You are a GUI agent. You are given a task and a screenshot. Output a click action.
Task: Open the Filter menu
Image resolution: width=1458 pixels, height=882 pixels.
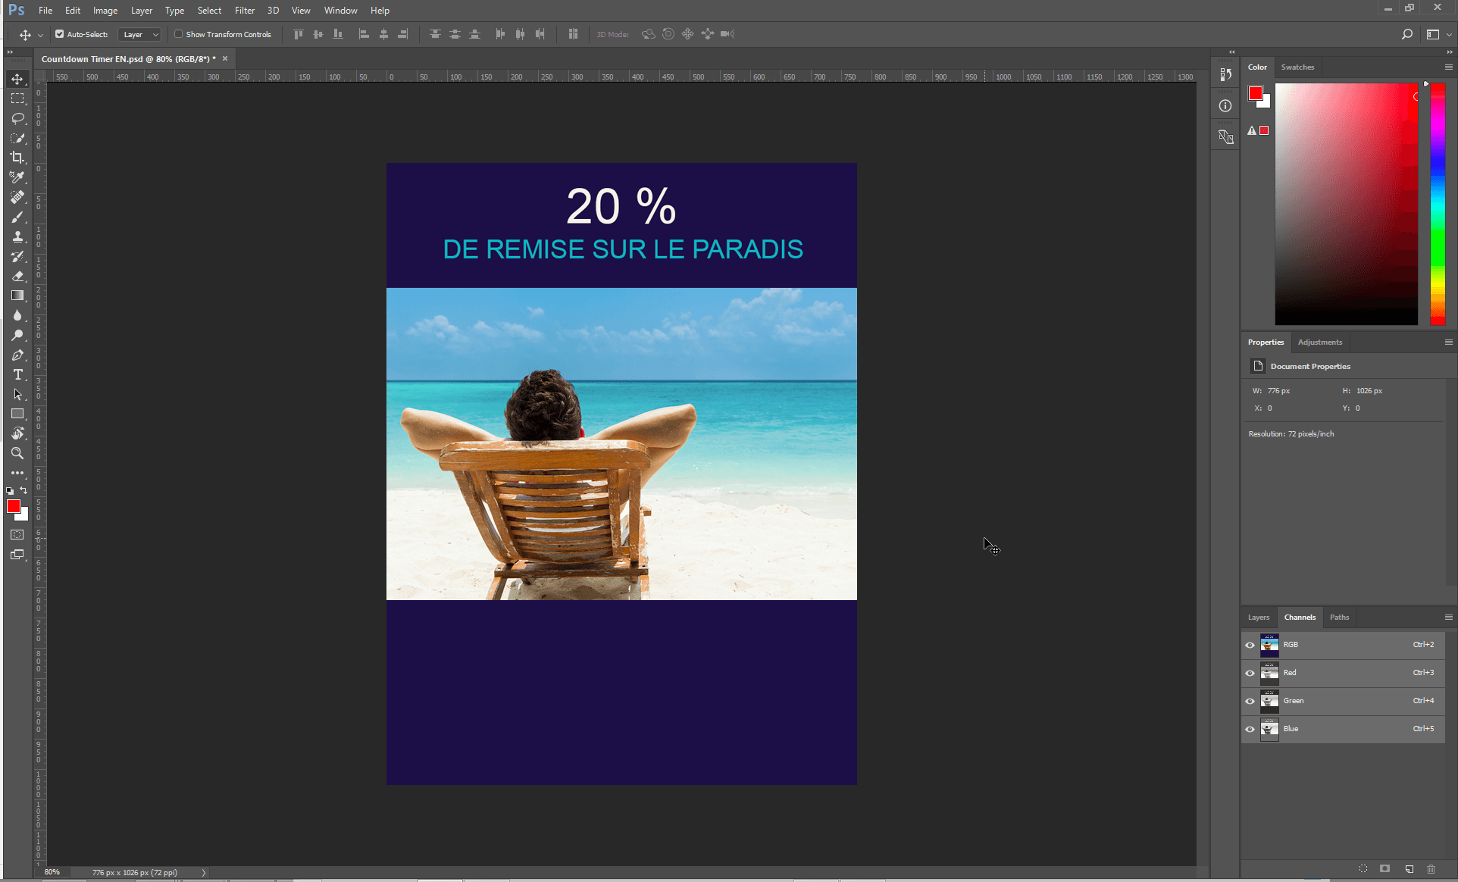pos(242,11)
